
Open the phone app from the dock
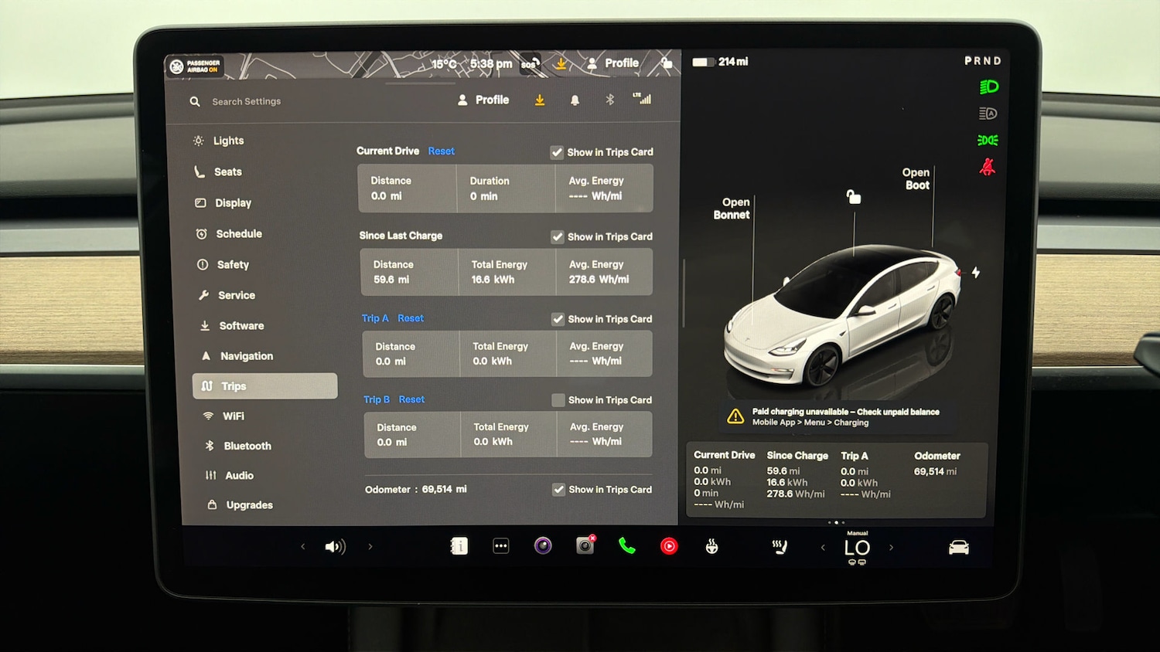(x=626, y=546)
